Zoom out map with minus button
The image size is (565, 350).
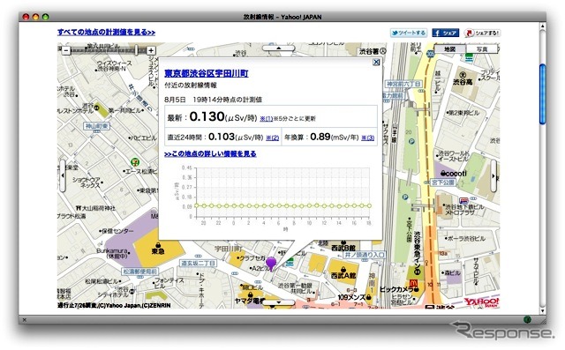click(x=66, y=51)
